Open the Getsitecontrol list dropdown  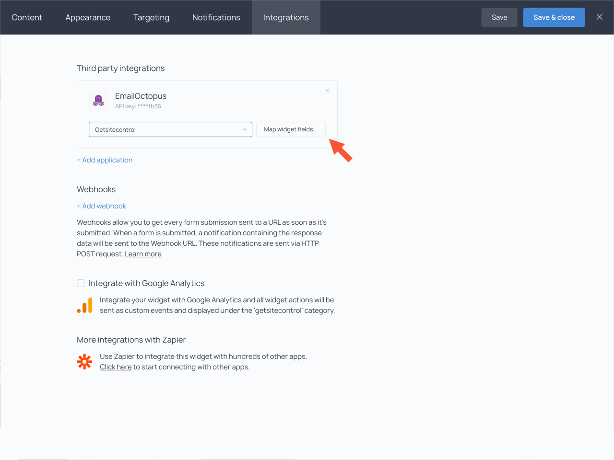click(x=170, y=129)
